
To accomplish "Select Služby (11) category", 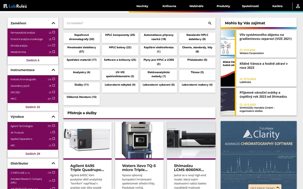I will [81, 87].
